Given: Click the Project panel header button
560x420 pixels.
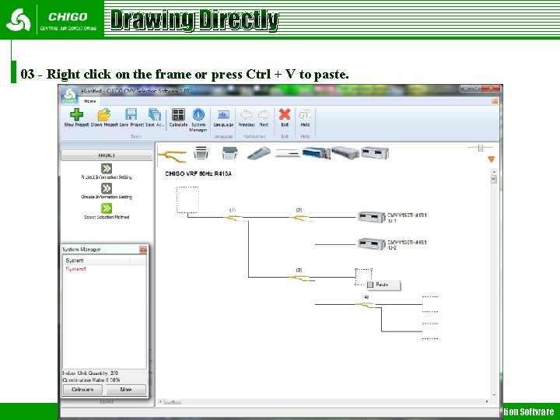Looking at the screenshot, I should (x=107, y=156).
